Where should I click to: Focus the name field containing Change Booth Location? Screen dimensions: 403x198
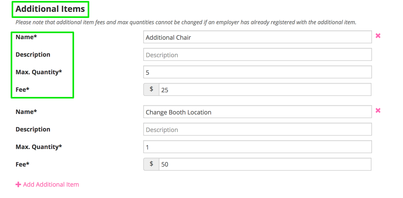[257, 112]
